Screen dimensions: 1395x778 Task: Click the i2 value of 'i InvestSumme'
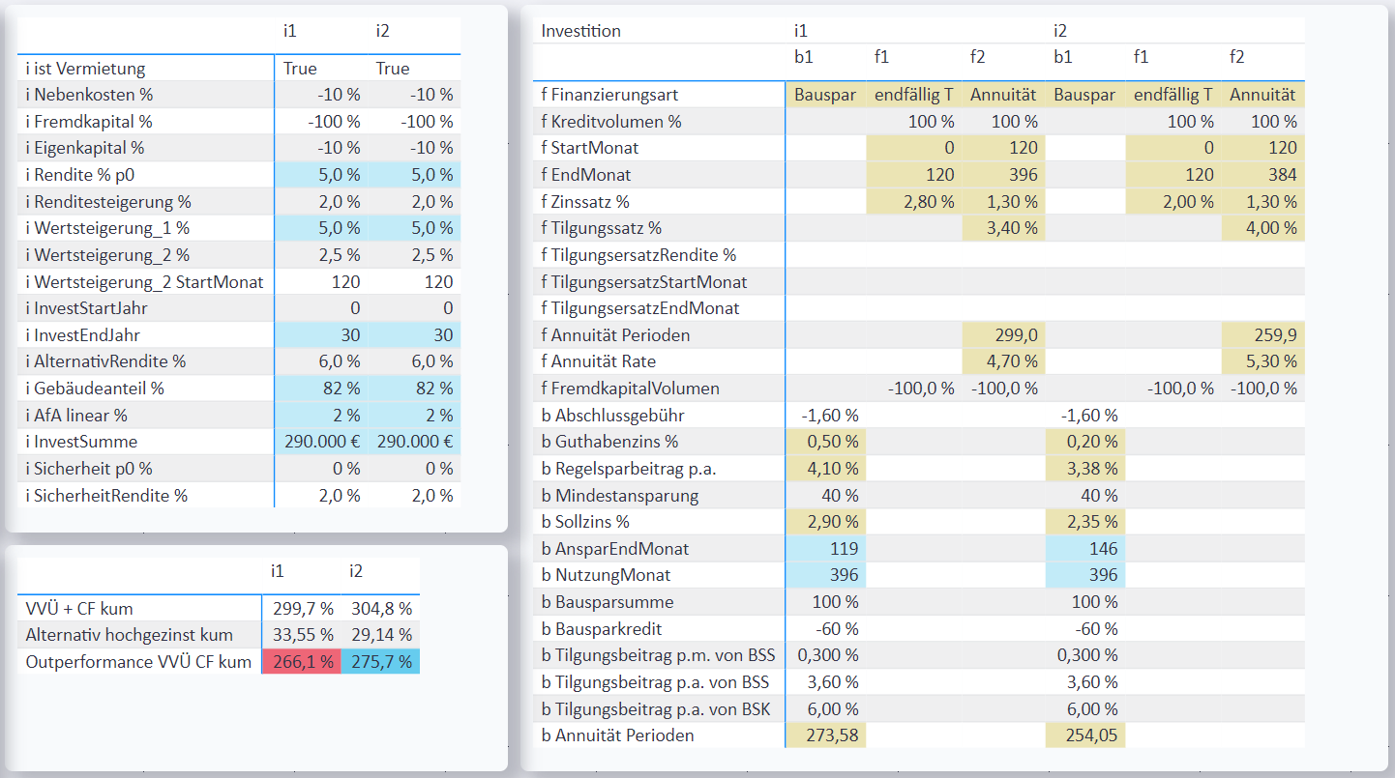coord(415,442)
